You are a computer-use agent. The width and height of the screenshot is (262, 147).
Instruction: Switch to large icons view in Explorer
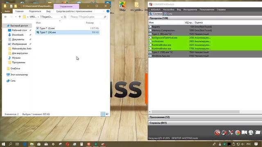point(107,114)
